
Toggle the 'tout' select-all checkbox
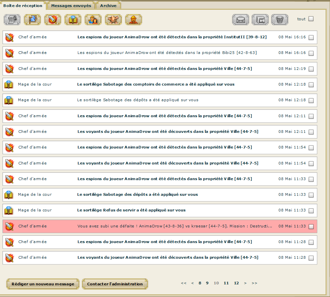point(311,19)
